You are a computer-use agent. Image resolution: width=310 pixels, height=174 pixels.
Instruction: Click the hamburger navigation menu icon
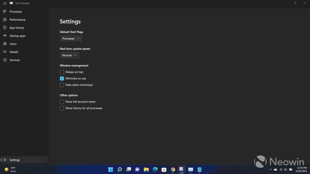click(x=4, y=3)
